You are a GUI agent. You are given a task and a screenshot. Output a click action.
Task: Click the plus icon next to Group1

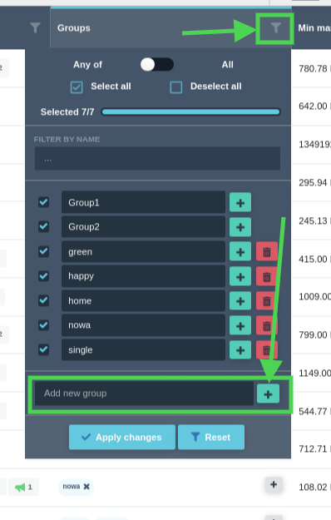240,202
